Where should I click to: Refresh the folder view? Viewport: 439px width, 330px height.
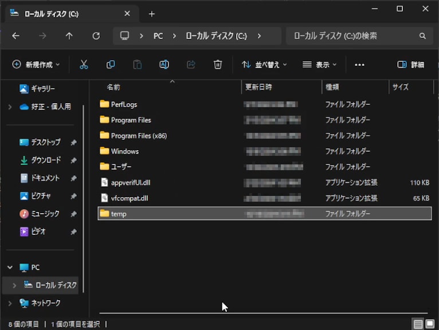pos(96,36)
